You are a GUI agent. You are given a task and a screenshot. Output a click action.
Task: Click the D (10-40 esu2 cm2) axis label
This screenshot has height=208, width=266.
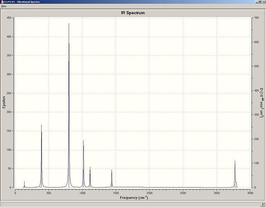[x=262, y=103]
